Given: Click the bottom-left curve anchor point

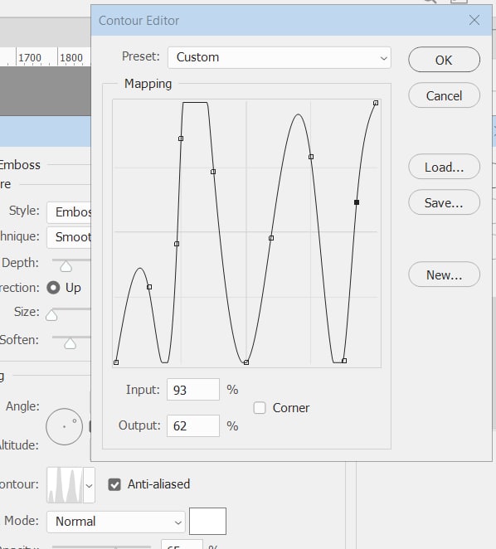Looking at the screenshot, I should tap(116, 362).
